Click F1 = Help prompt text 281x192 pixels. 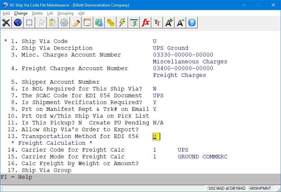[x=16, y=177]
